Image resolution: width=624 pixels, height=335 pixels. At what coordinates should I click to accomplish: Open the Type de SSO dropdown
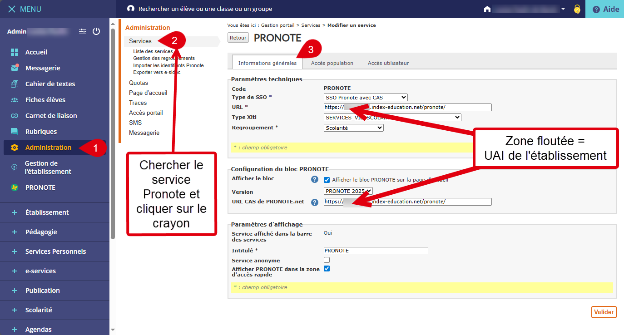pyautogui.click(x=366, y=98)
